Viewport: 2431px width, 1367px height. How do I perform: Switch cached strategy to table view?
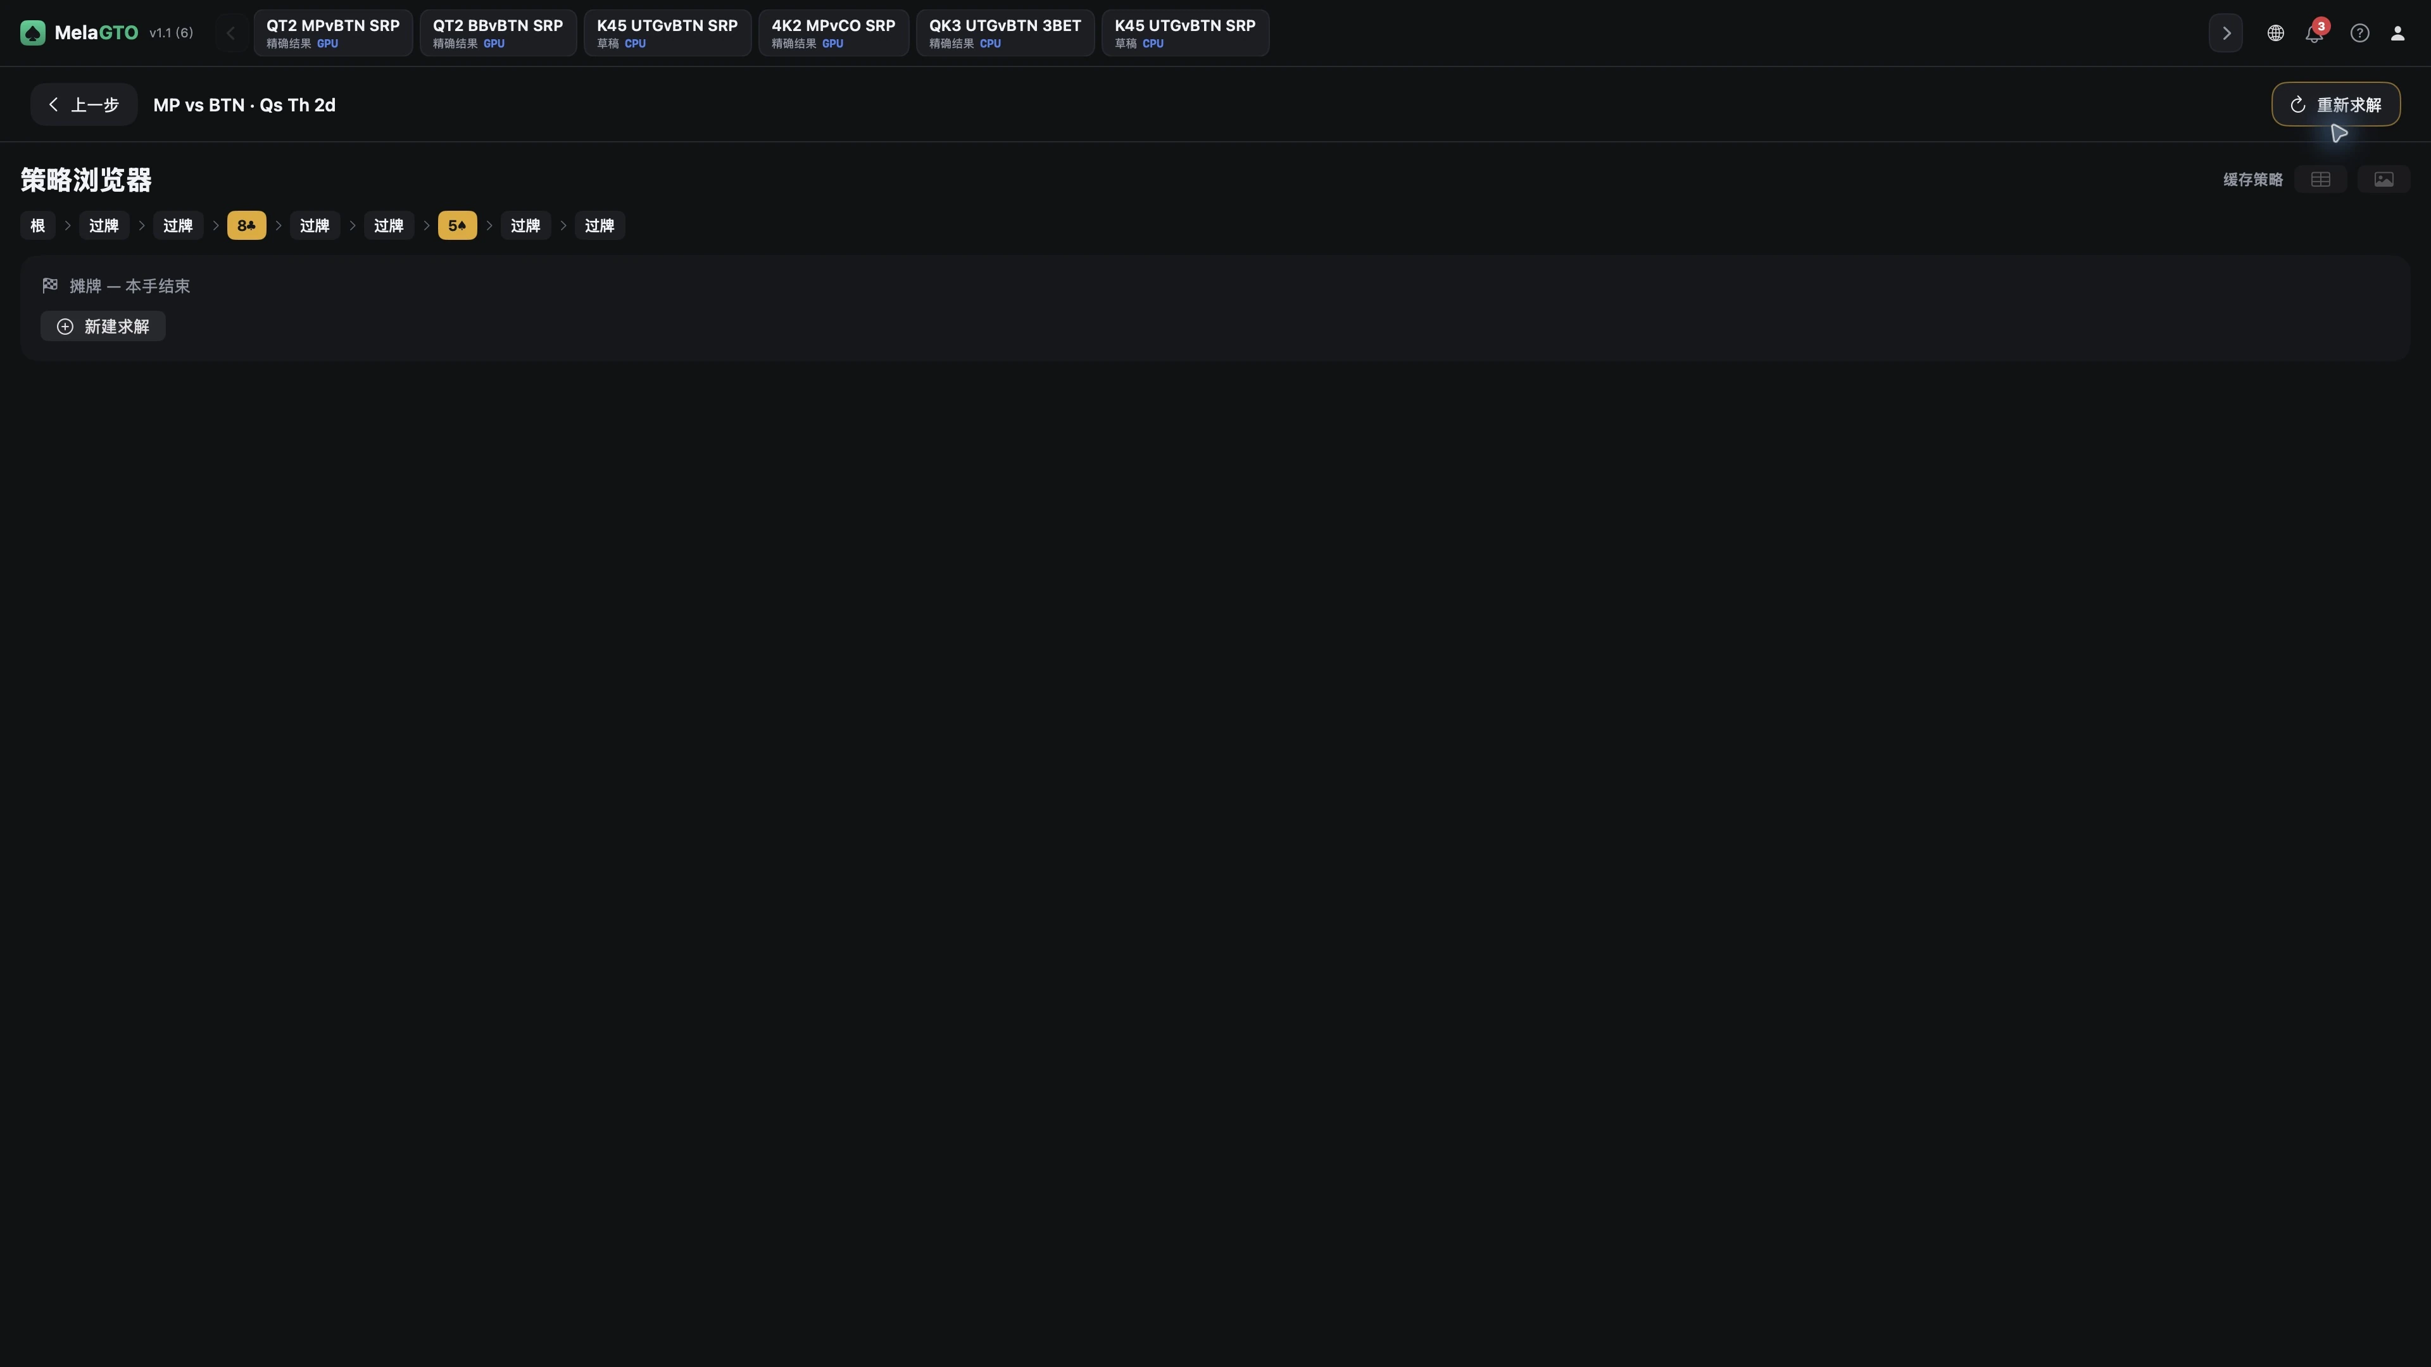[x=2321, y=179]
